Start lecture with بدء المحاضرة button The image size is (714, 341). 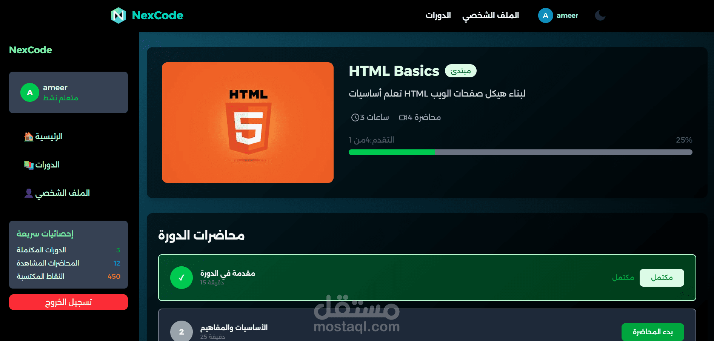[x=652, y=332]
